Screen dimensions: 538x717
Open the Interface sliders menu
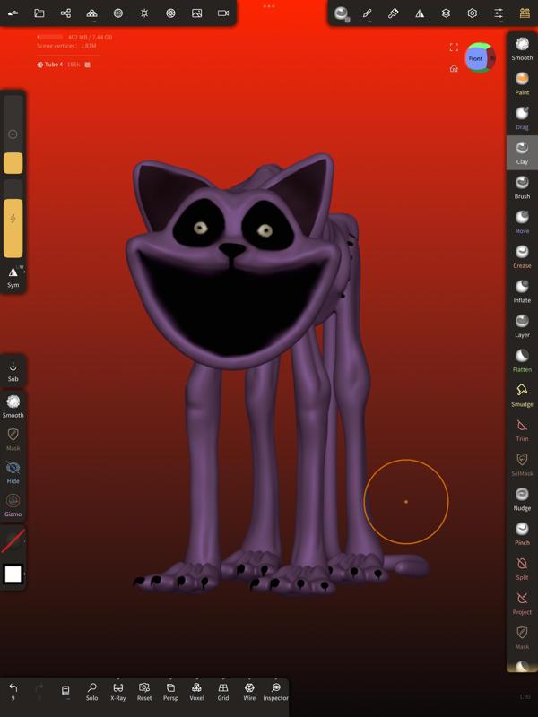(499, 13)
